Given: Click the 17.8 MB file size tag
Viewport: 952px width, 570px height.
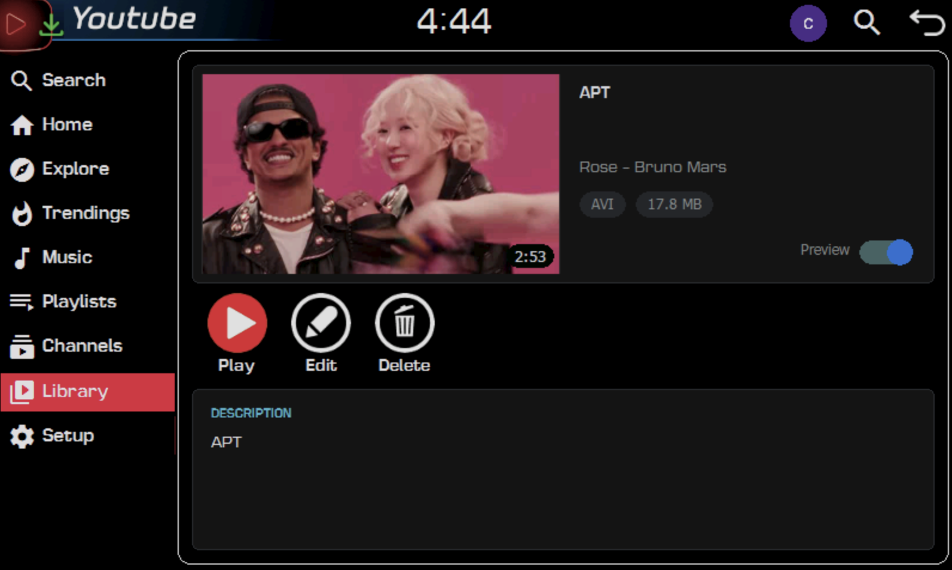Looking at the screenshot, I should point(675,205).
